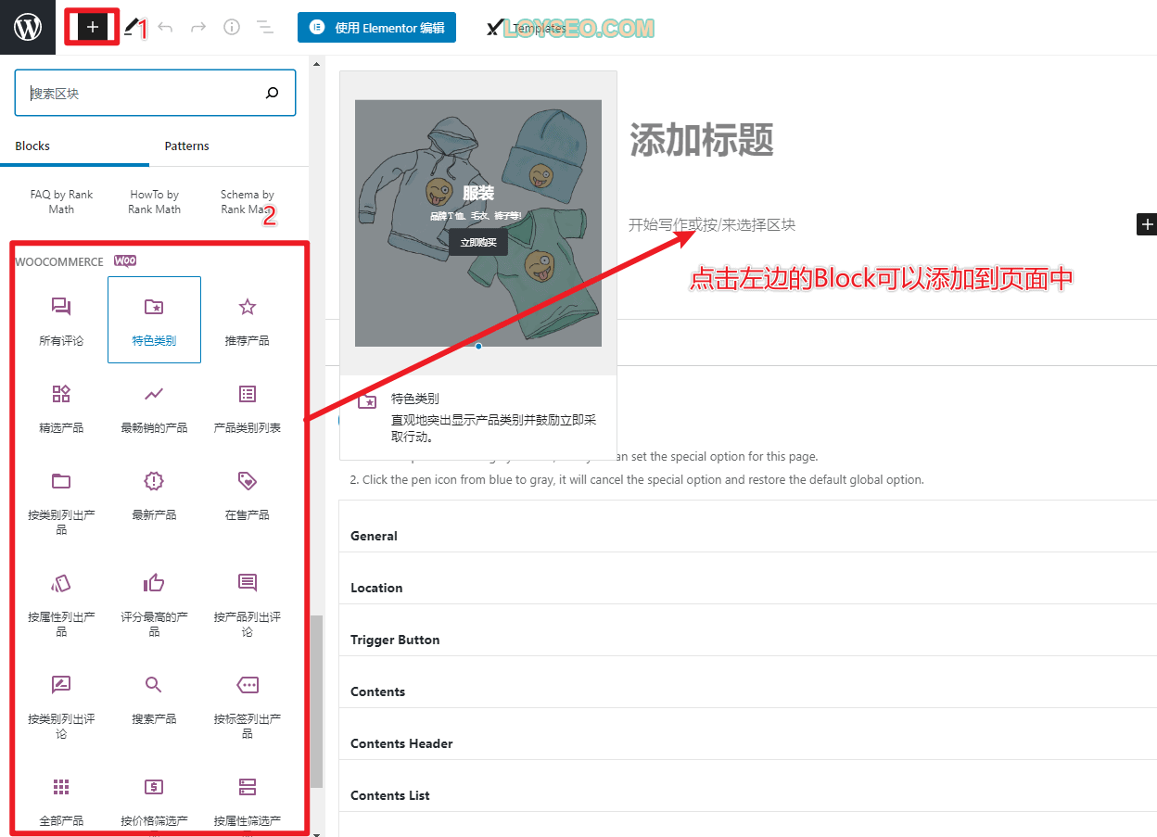1157x837 pixels.
Task: Expand the Contents Header section
Action: point(747,743)
